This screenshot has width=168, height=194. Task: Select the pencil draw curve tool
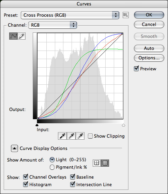pyautogui.click(x=21, y=36)
